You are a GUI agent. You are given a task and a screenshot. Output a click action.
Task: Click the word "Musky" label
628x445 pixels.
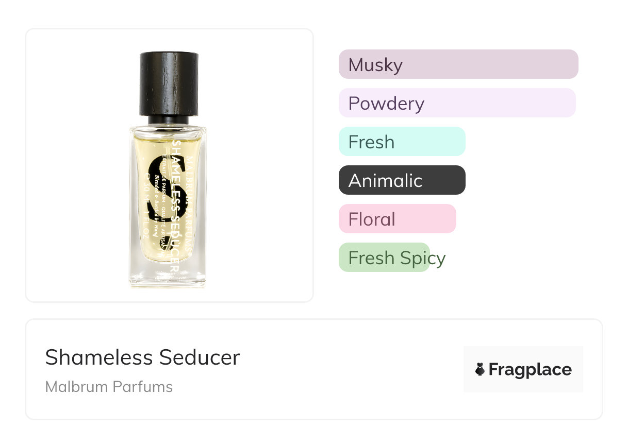click(x=375, y=65)
